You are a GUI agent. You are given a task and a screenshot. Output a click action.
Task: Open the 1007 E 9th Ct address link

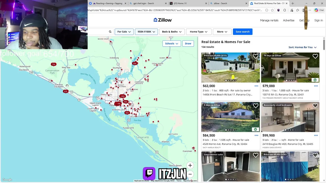283,95
